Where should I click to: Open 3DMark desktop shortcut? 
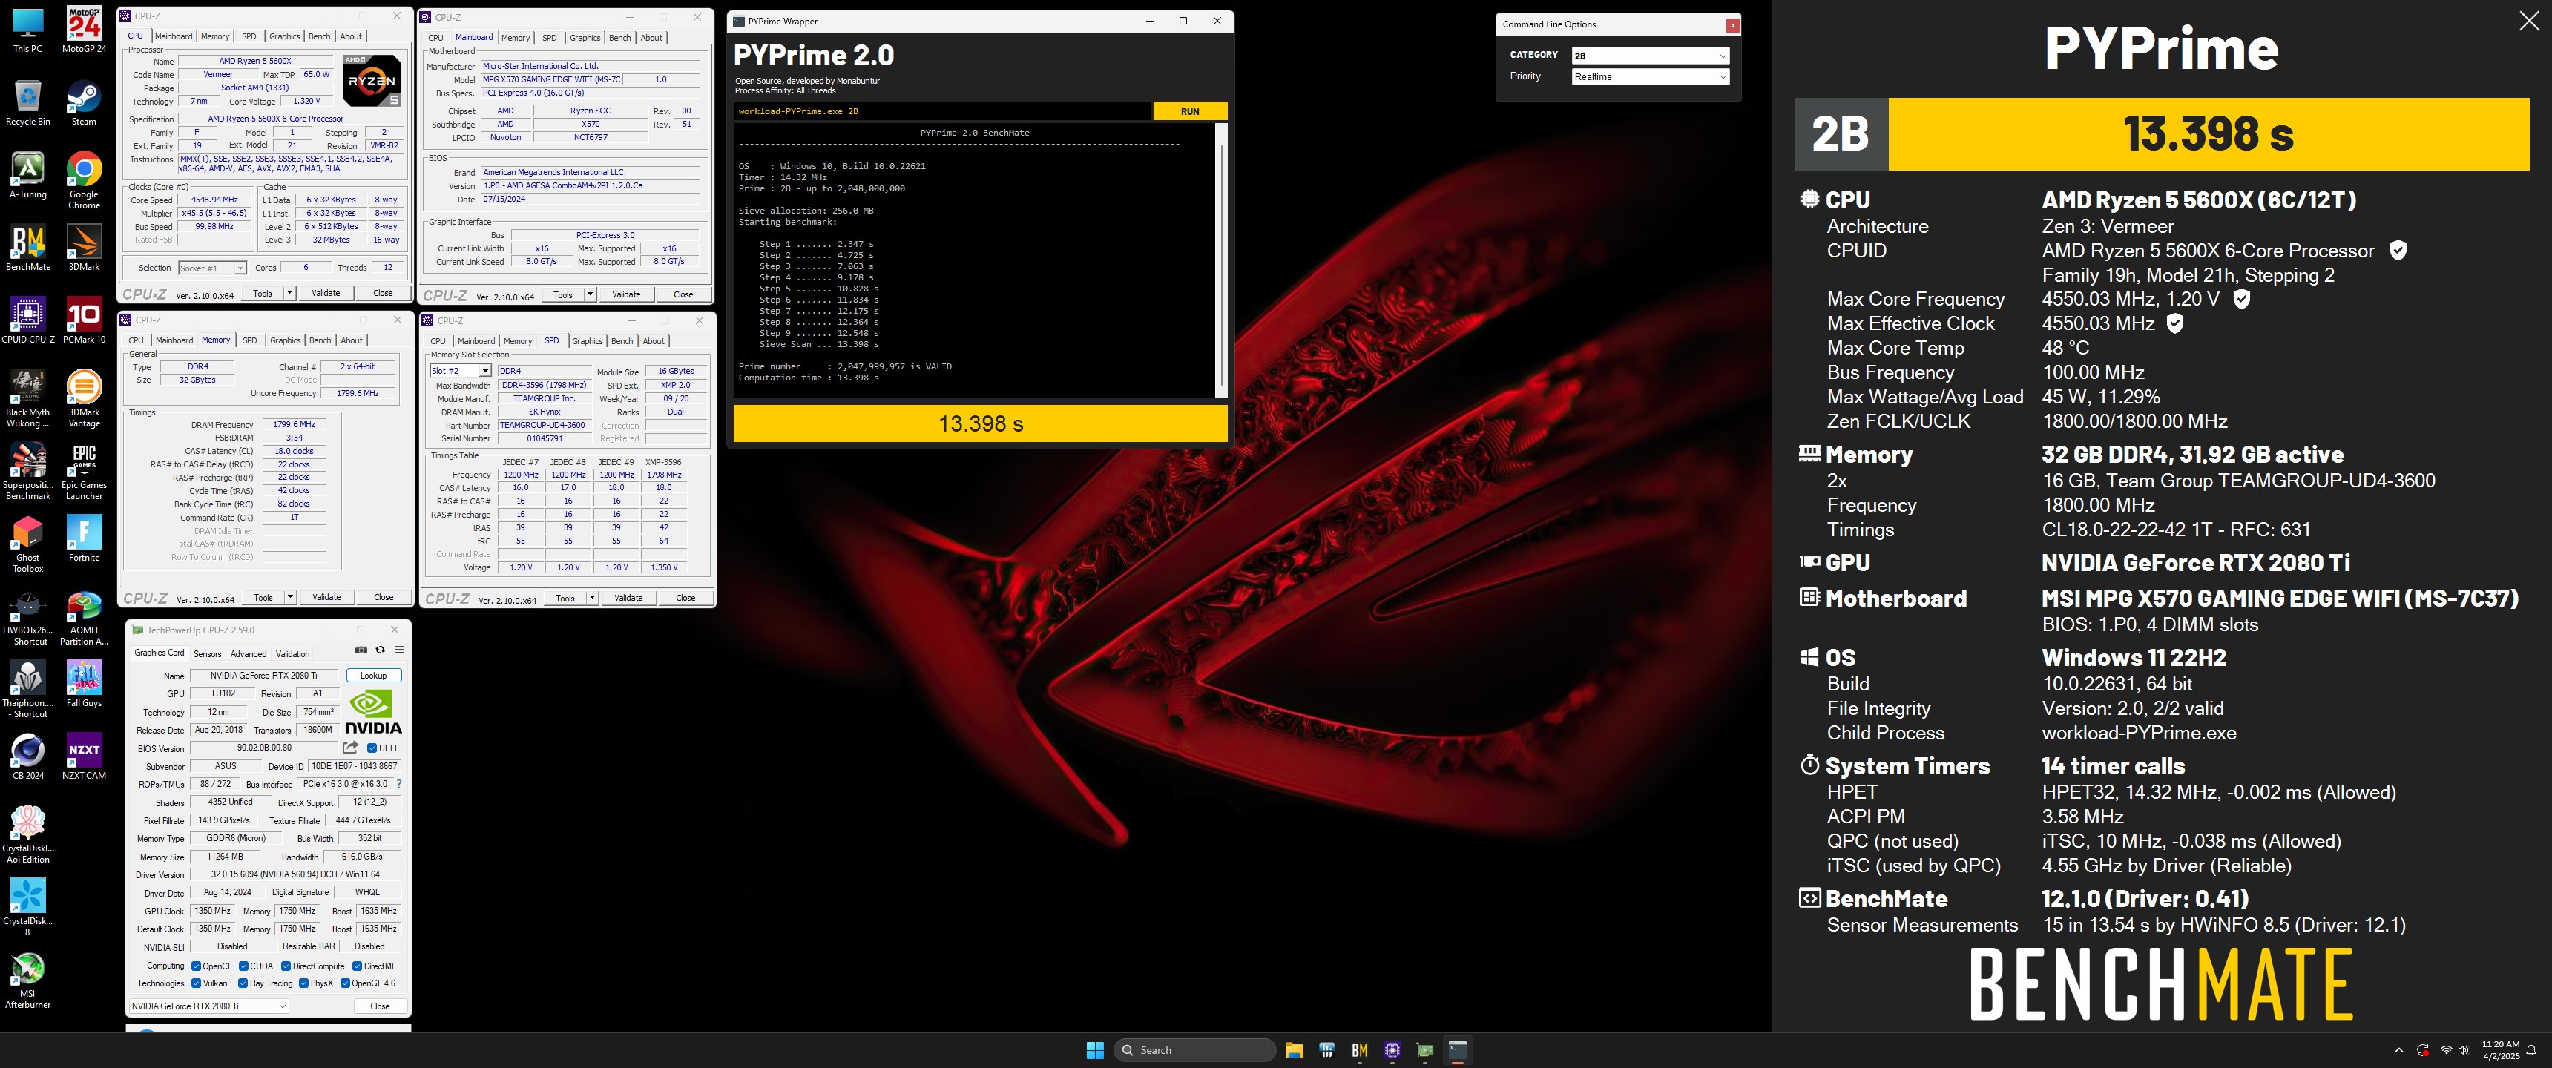coord(85,248)
